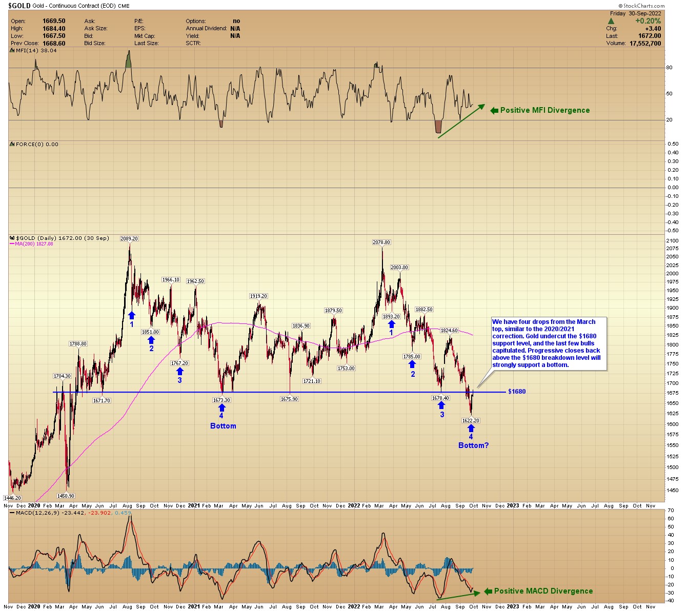Click the Friday 30-Sep-2022 date
The image size is (687, 611).
636,13
